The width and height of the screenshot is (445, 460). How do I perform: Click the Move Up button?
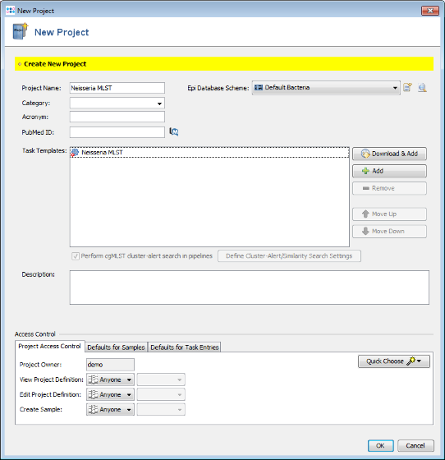pyautogui.click(x=389, y=214)
